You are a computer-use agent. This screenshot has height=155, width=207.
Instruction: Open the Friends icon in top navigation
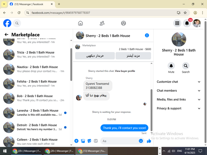click(102, 23)
